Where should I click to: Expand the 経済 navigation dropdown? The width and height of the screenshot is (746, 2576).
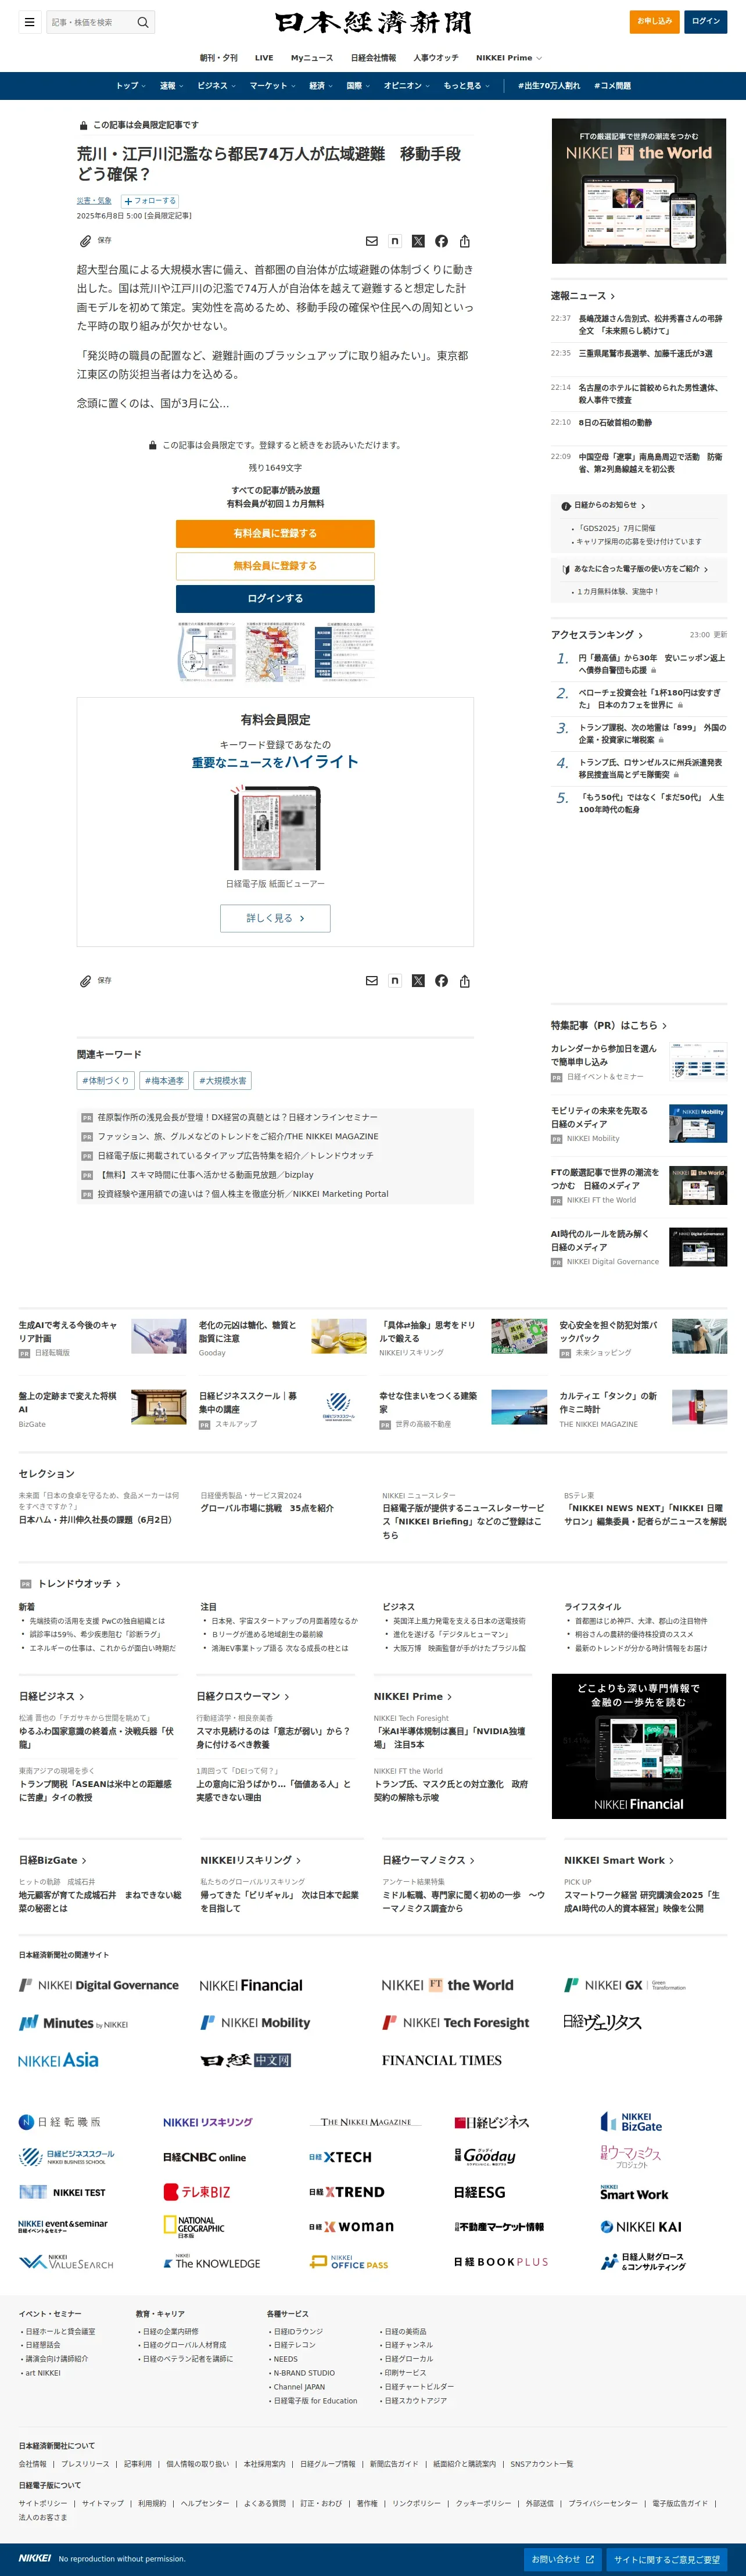click(x=321, y=86)
